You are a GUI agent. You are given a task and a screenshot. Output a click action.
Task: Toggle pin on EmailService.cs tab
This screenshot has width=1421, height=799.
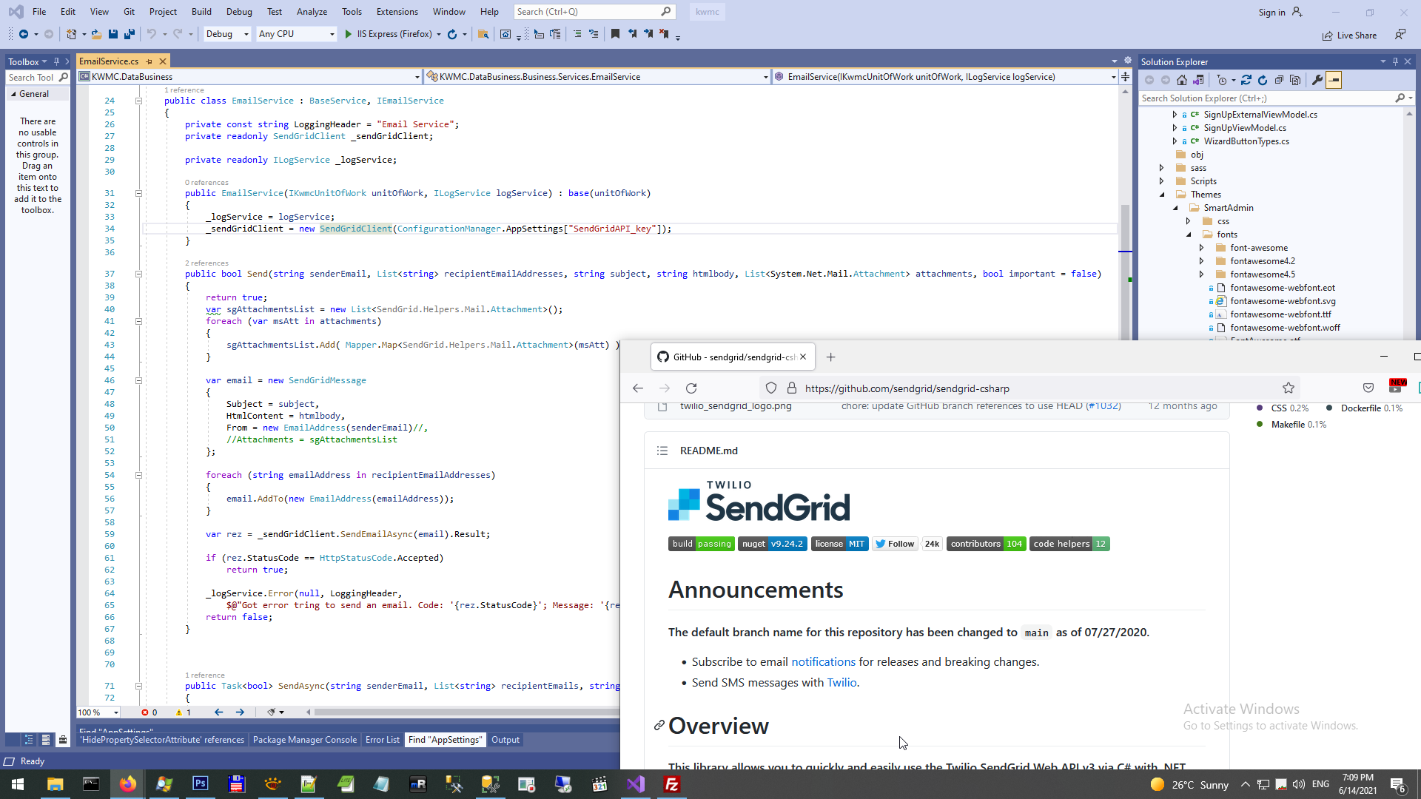point(150,61)
